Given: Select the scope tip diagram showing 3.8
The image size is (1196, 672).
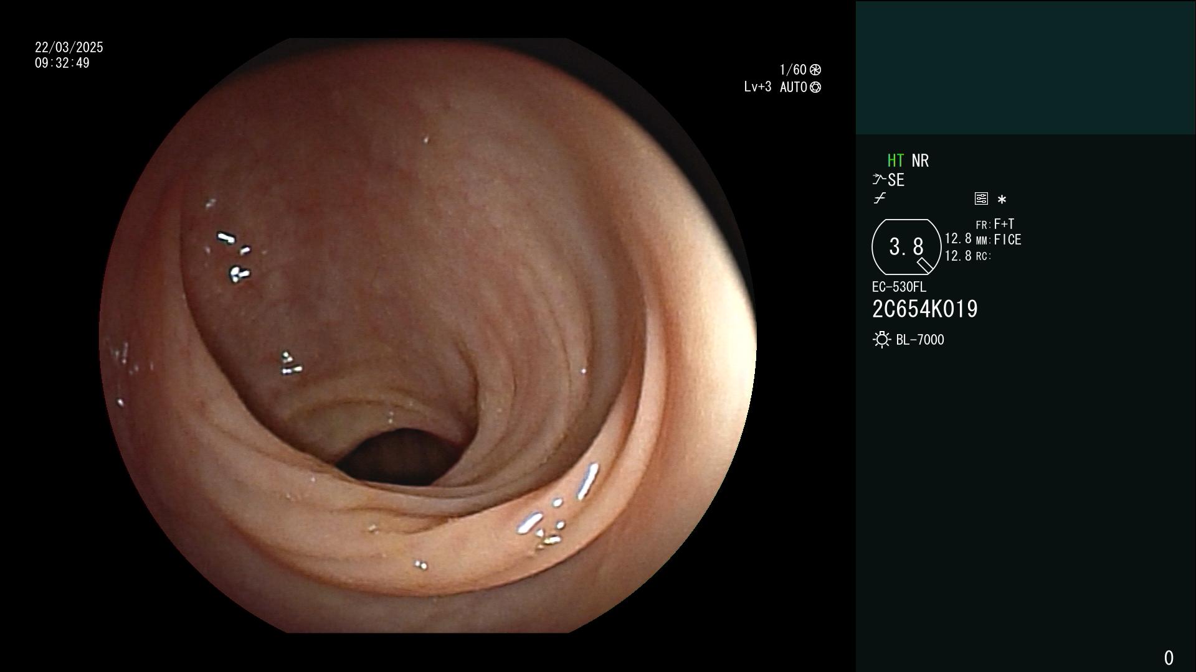Looking at the screenshot, I should (x=906, y=247).
